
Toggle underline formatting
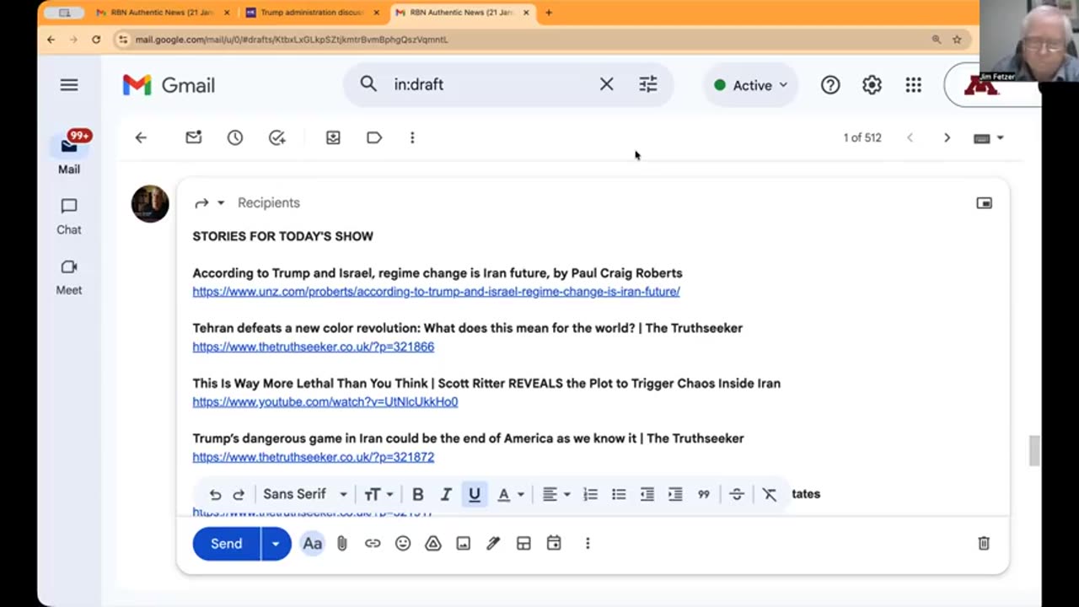[475, 495]
